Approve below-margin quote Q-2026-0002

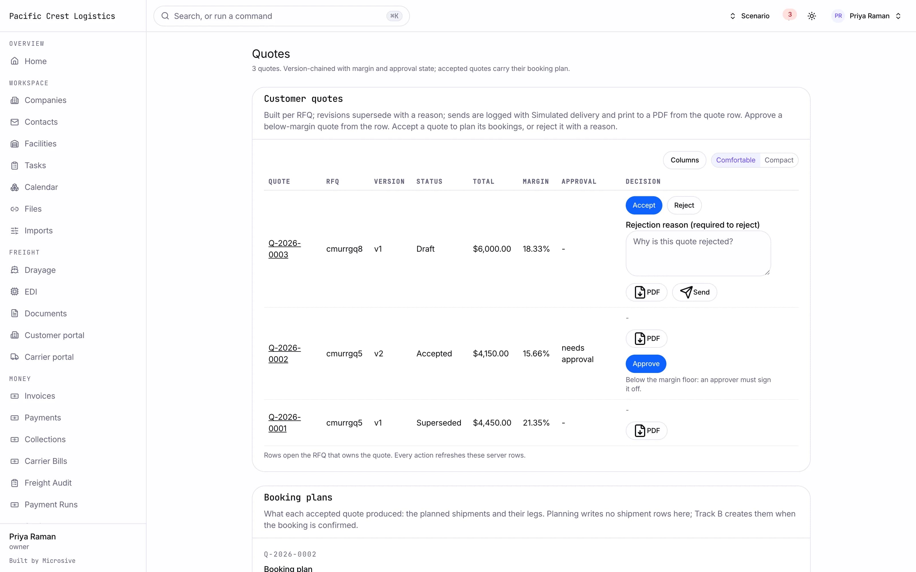(x=646, y=364)
